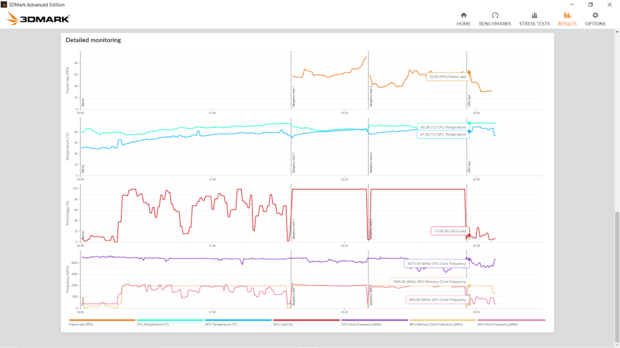Click the CPU test marker on temperature chart
Image resolution: width=620 pixels, height=348 pixels.
point(469,167)
